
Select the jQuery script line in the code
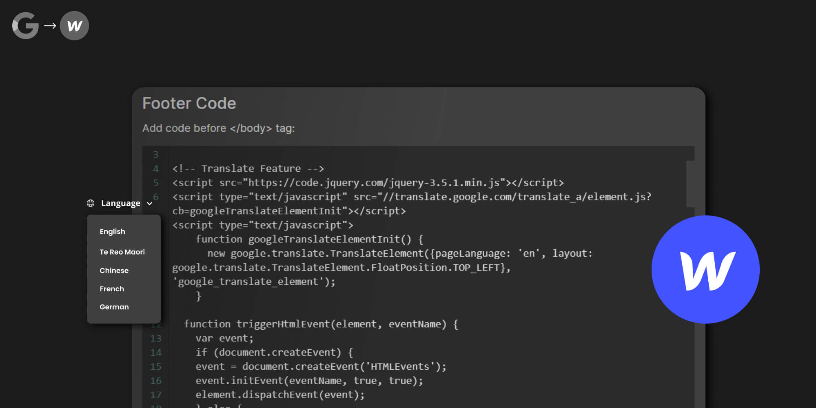367,182
